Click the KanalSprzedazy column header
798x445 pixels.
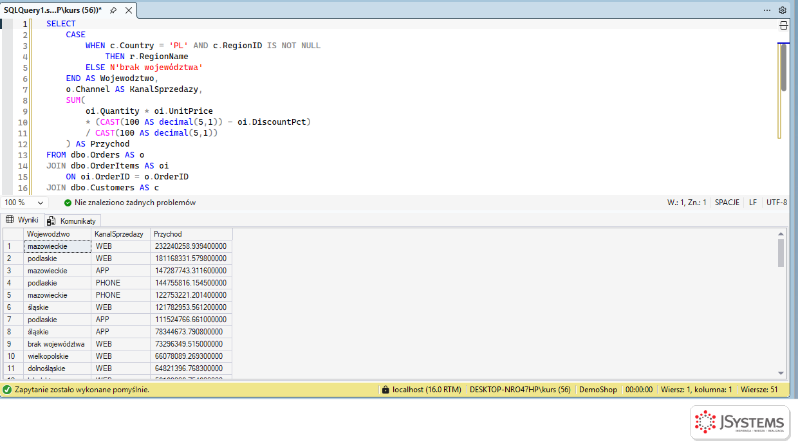pos(120,234)
